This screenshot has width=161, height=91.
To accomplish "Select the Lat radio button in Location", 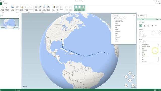I will point(141,32).
